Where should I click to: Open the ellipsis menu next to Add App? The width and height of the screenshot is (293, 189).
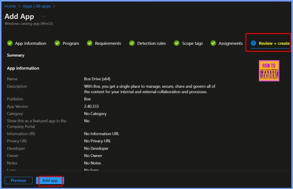click(43, 16)
